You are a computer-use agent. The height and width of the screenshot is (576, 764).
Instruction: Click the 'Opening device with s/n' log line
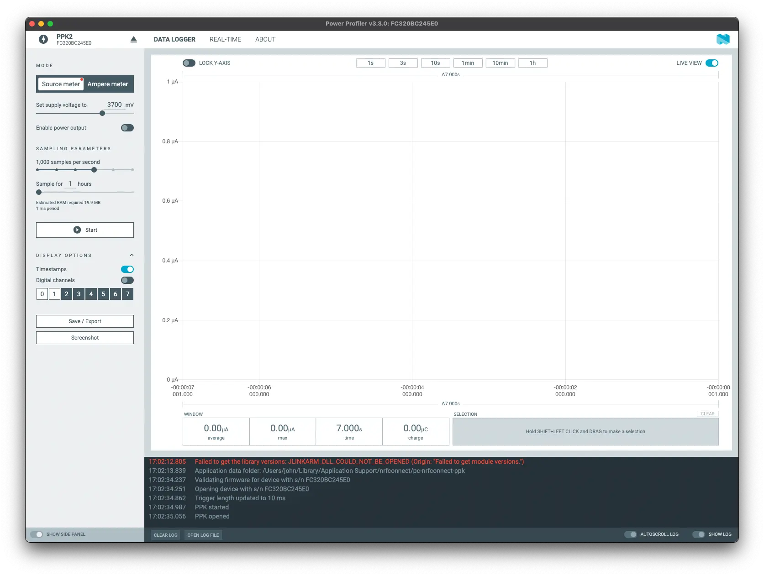[x=252, y=489]
